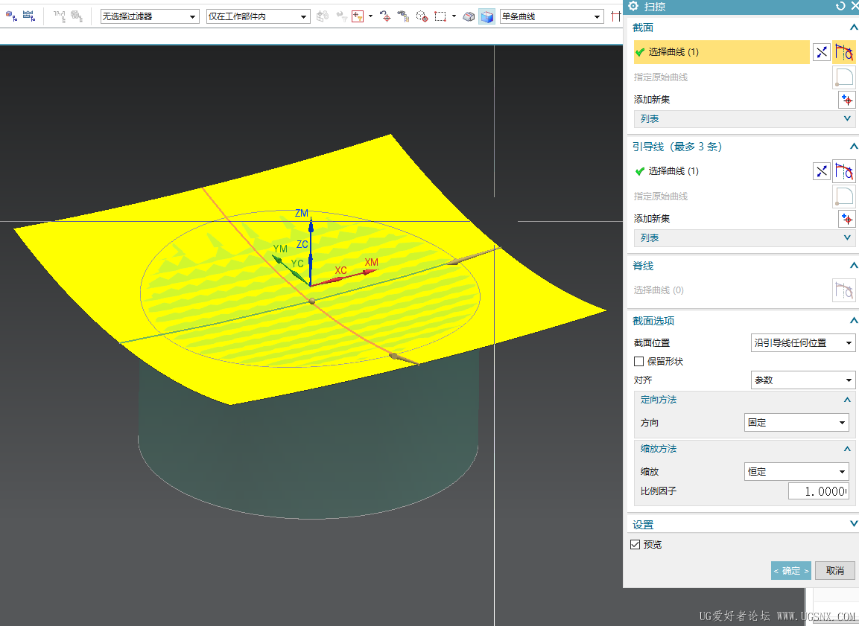Click the spine curve selection icon in 脊线
The width and height of the screenshot is (859, 626).
[843, 290]
